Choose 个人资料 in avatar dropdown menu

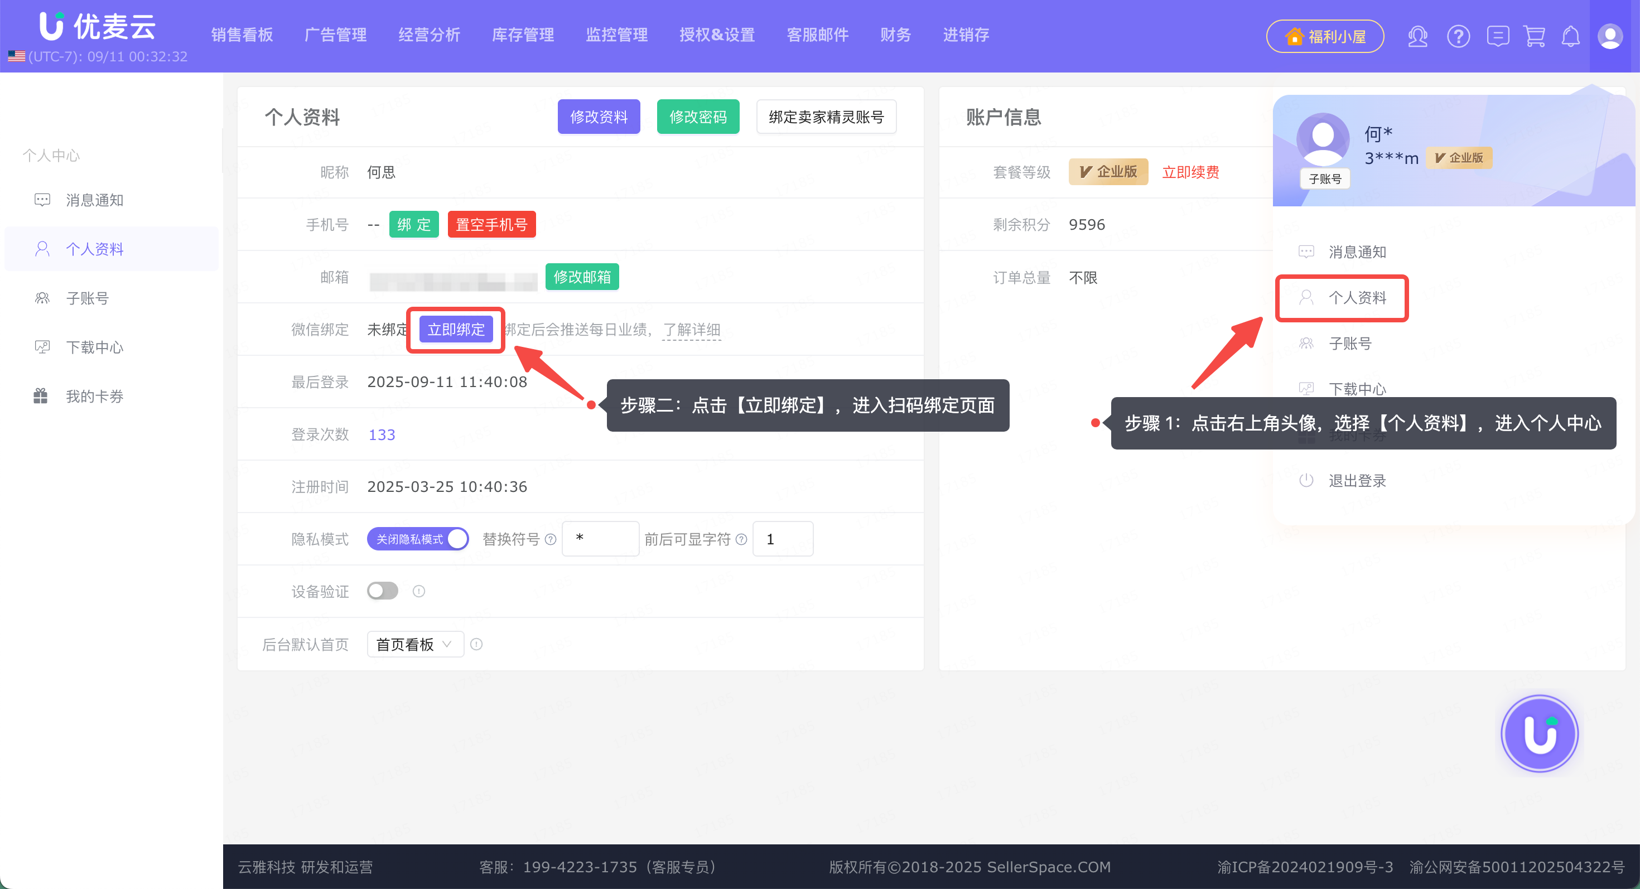click(1342, 298)
